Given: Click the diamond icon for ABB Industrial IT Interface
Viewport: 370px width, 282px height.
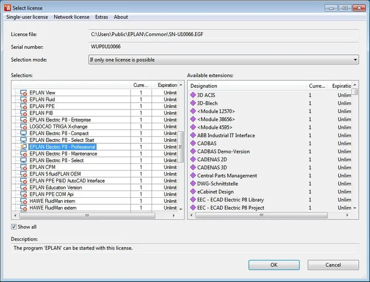Looking at the screenshot, I should coord(193,135).
